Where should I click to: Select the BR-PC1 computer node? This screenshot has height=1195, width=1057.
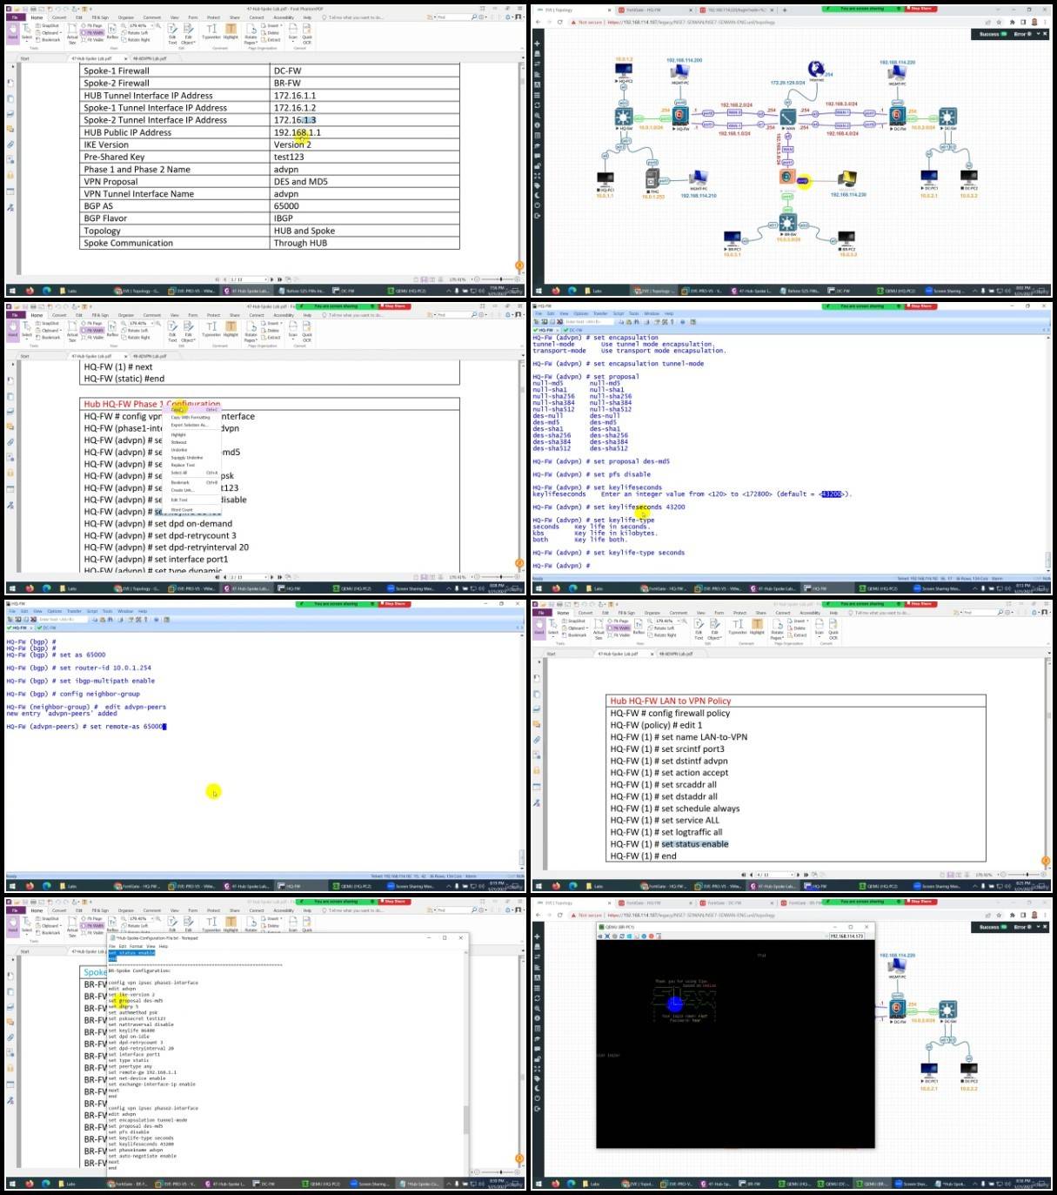click(733, 238)
